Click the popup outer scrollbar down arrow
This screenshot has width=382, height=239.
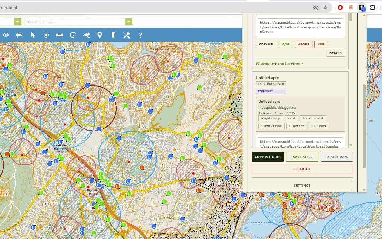[x=364, y=190]
